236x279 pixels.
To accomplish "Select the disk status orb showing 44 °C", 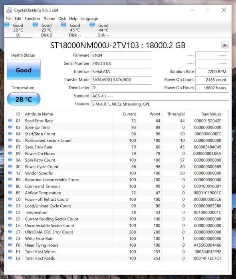I will pos(92,25).
